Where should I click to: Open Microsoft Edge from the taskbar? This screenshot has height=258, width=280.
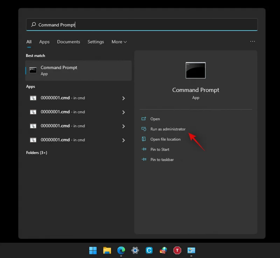pyautogui.click(x=121, y=250)
